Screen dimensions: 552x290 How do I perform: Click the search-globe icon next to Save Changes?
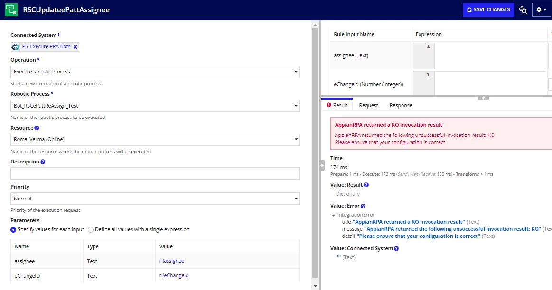click(x=523, y=10)
